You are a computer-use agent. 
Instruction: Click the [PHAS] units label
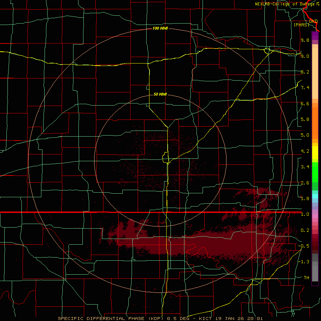click(301, 25)
